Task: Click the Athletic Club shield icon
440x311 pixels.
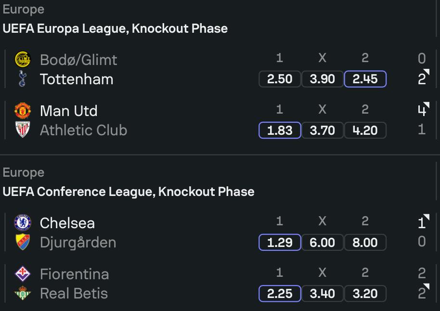Action: coord(23,130)
